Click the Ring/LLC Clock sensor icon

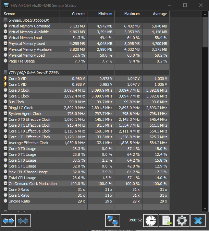click(x=5, y=107)
